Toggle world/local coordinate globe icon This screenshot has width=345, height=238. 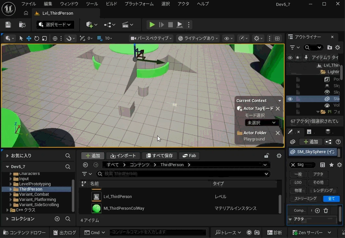55,39
